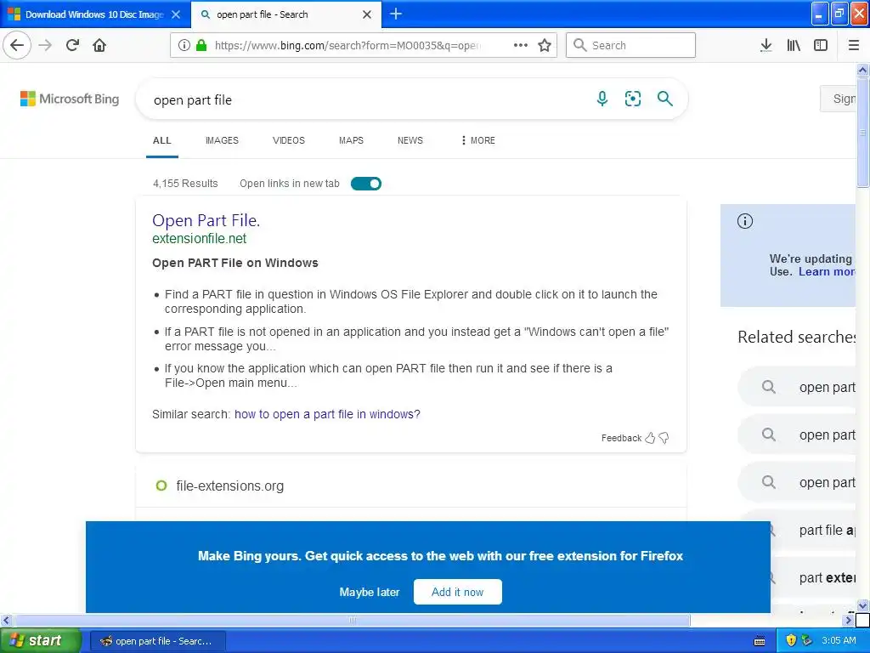Click the Microsoft Bing logo
The width and height of the screenshot is (870, 653).
70,99
